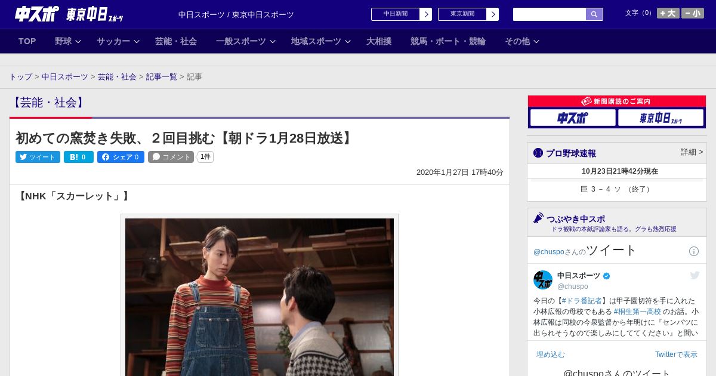Viewport: 716px width, 376px height.
Task: Click the Twitter bird icon on tweet
Action: 695,275
